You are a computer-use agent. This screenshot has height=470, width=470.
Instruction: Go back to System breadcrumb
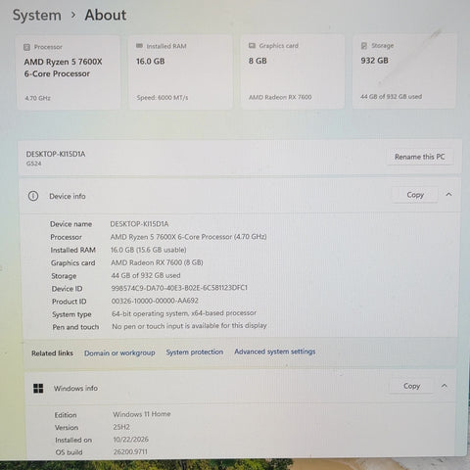[x=37, y=16]
